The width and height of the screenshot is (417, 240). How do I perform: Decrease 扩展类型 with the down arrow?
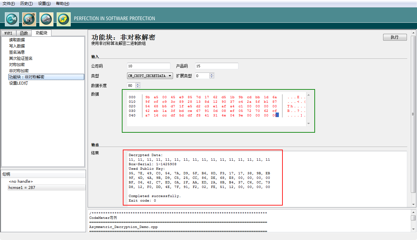(212, 77)
